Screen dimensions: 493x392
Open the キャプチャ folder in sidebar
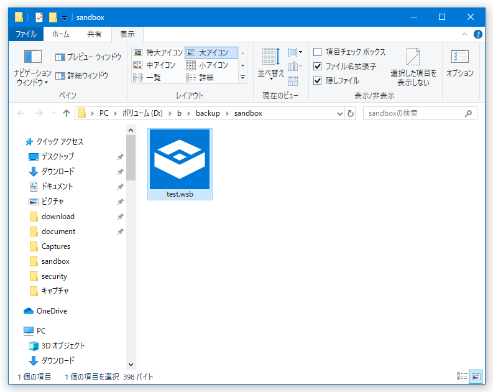pyautogui.click(x=49, y=291)
